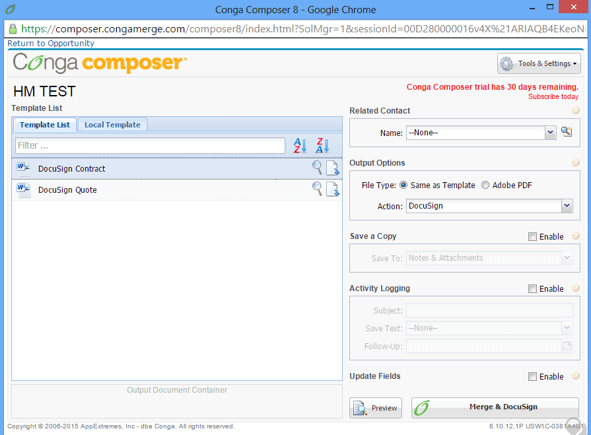
Task: Click Subscribe today link
Action: pyautogui.click(x=553, y=97)
